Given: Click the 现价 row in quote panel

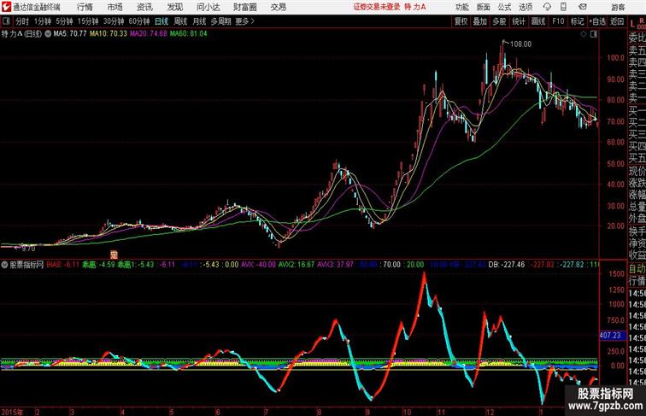Looking at the screenshot, I should (637, 171).
